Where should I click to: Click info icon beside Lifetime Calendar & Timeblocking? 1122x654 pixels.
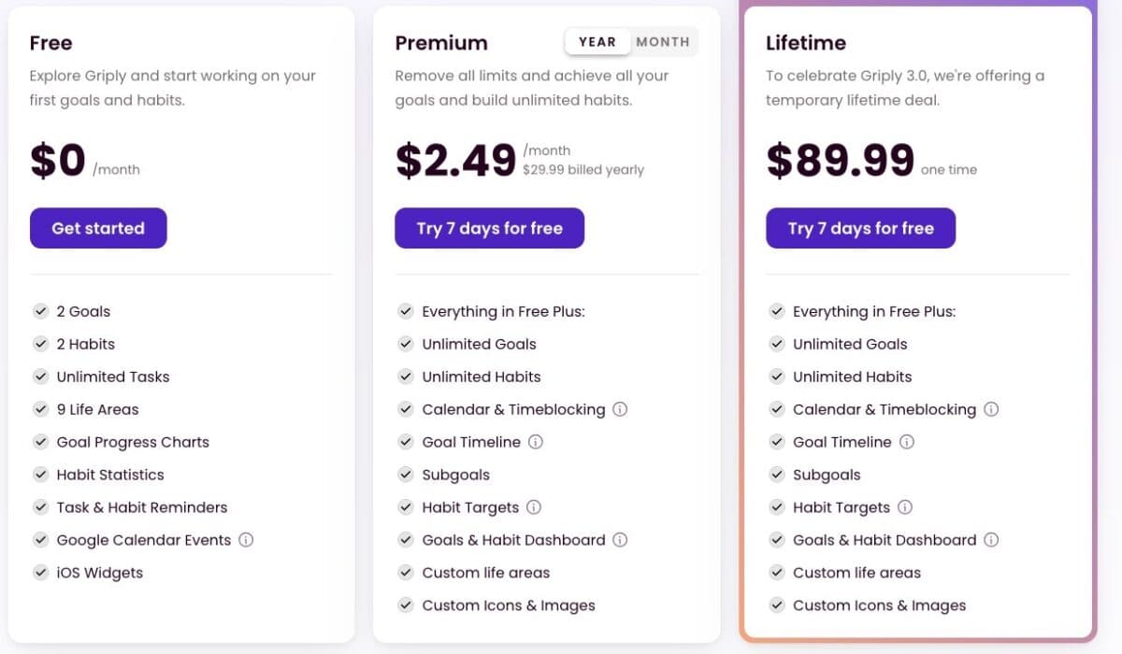click(991, 409)
